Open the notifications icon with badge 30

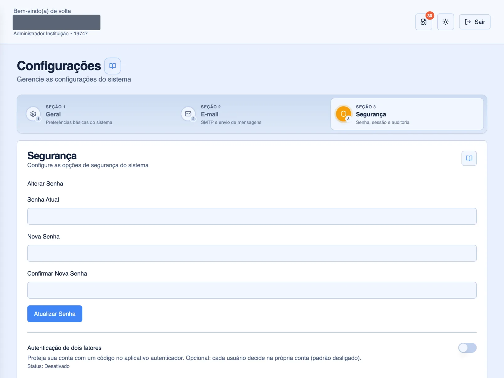pyautogui.click(x=424, y=22)
